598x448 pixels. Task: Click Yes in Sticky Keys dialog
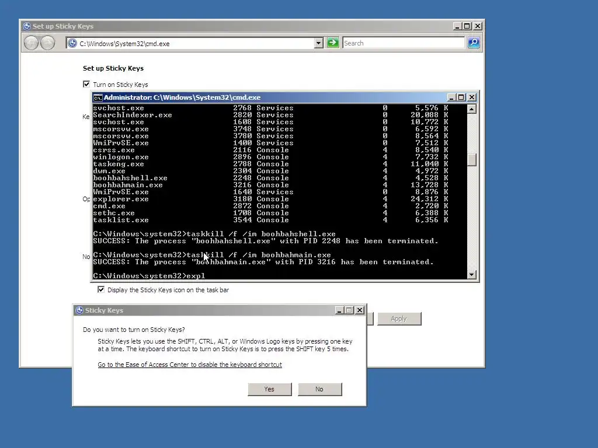tap(269, 389)
